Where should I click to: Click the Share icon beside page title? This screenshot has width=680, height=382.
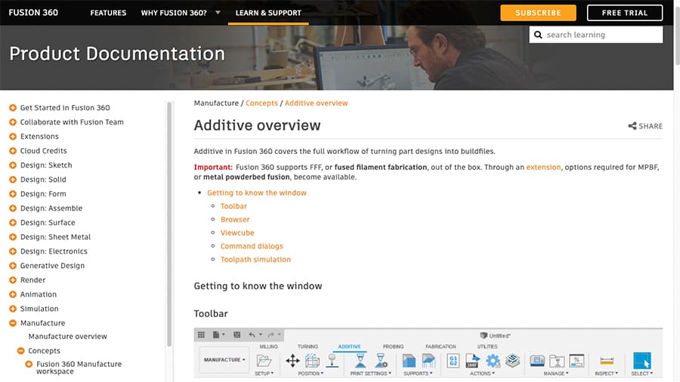pos(632,126)
